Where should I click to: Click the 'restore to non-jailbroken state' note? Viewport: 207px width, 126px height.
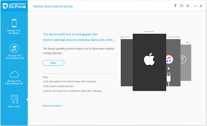click(x=72, y=91)
